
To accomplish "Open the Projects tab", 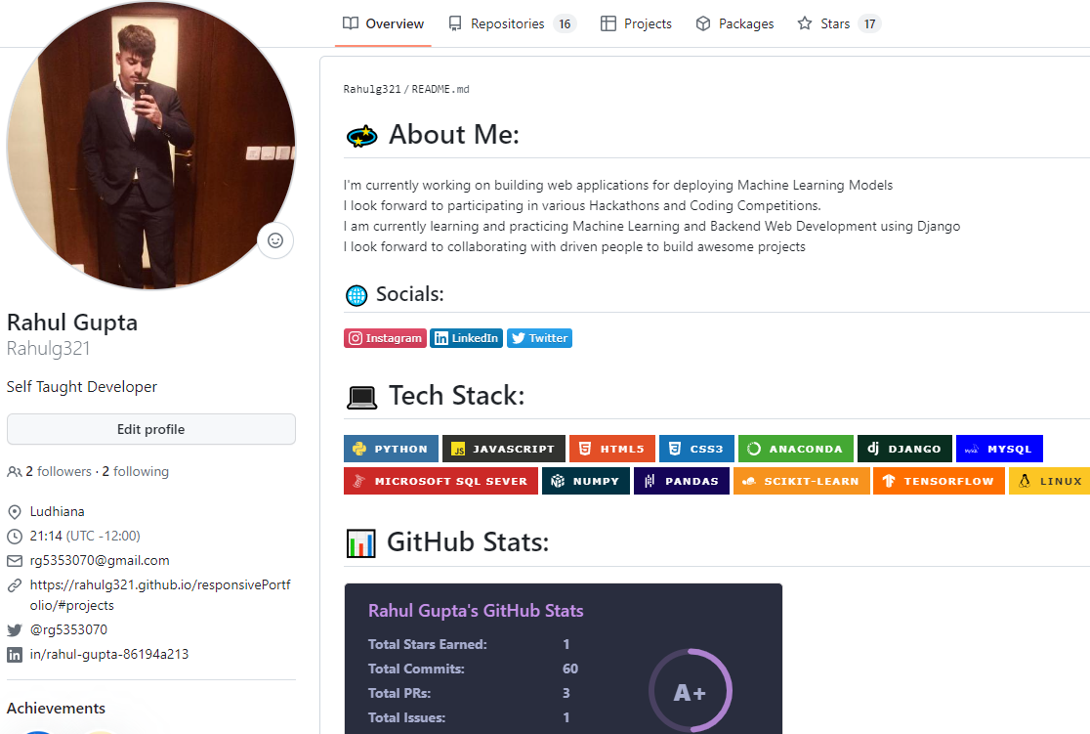I will [x=636, y=23].
